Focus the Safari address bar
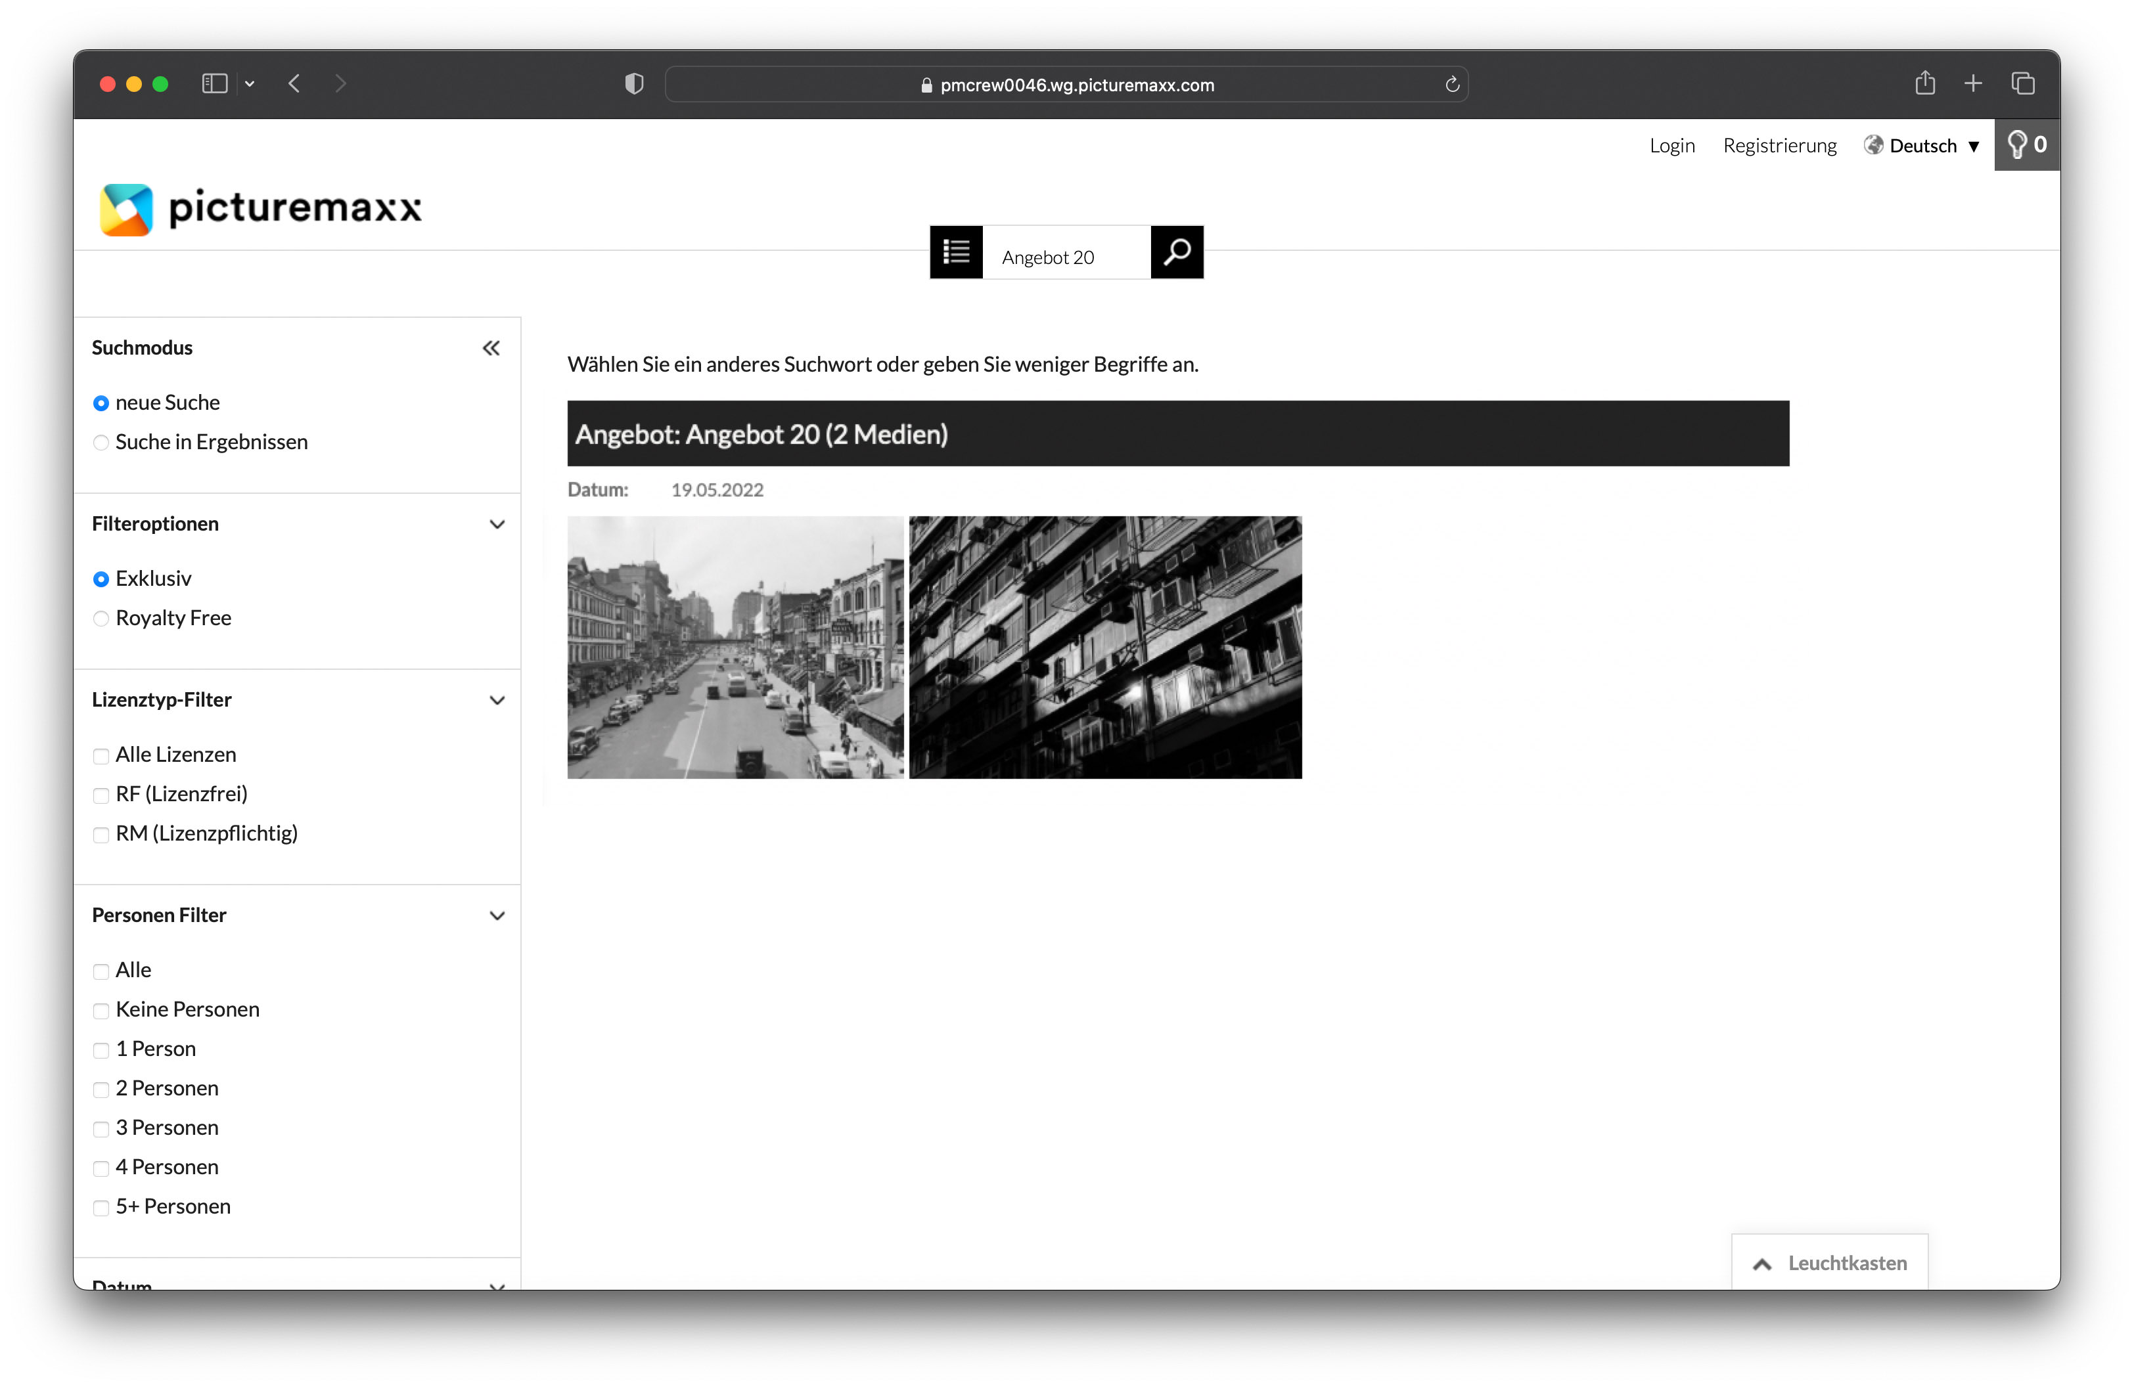Viewport: 2134px width, 1387px height. coord(1066,84)
